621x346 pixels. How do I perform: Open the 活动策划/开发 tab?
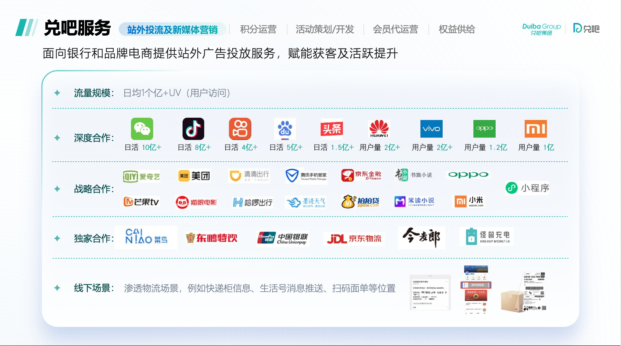(x=325, y=29)
